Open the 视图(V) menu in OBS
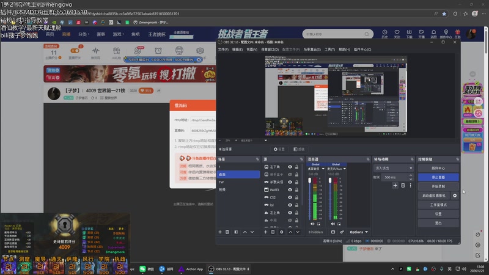The image size is (489, 275). [252, 50]
